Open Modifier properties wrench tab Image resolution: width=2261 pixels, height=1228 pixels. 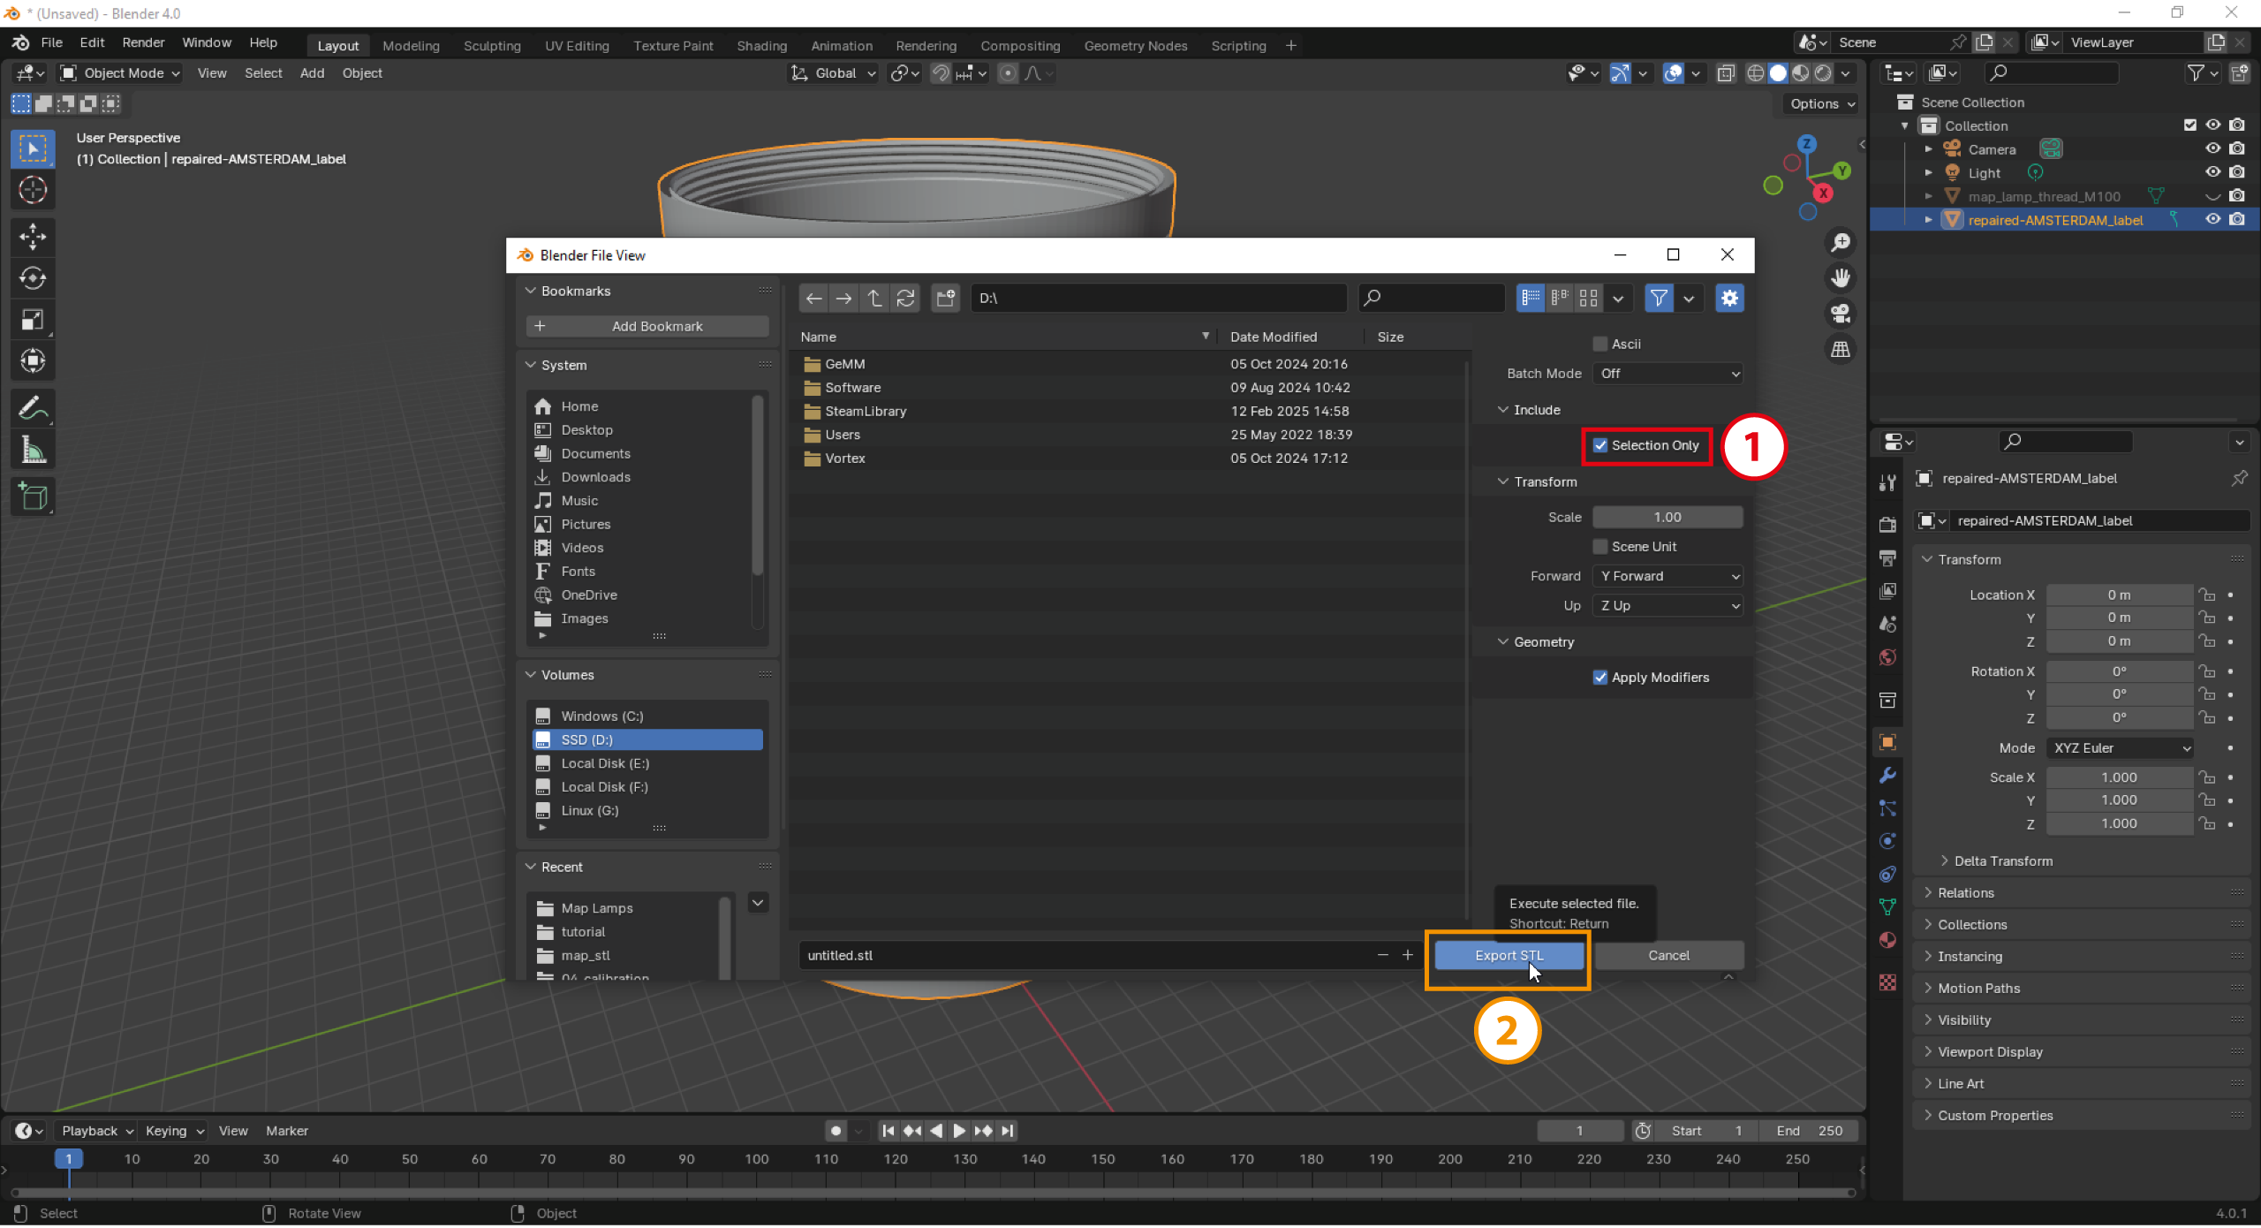pos(1887,775)
